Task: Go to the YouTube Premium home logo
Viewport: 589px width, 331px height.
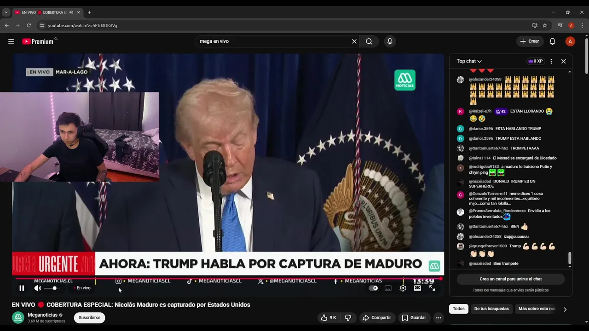Action: (39, 41)
